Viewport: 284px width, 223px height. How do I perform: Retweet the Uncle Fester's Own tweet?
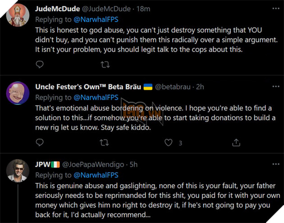[x=105, y=143]
